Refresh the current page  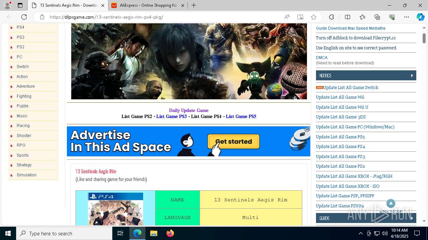click(24, 17)
